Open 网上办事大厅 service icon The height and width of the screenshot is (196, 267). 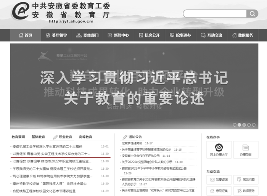pos(219,150)
